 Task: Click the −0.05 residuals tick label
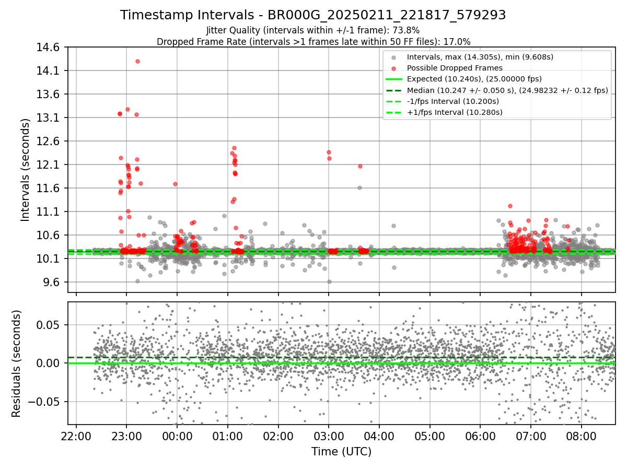[x=44, y=402]
